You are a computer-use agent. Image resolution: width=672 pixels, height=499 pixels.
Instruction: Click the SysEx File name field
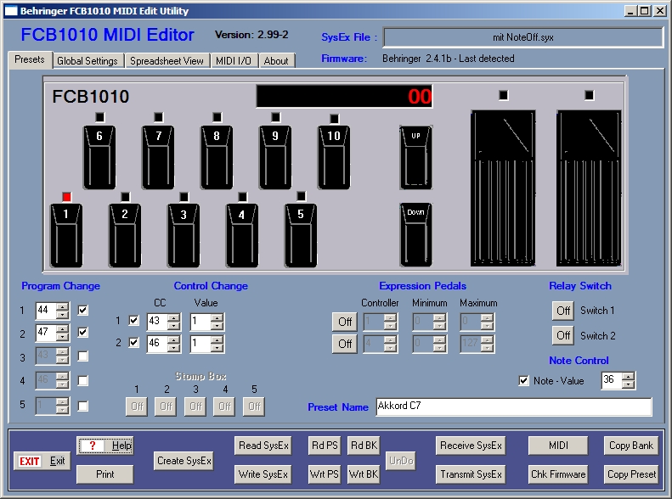click(x=522, y=37)
